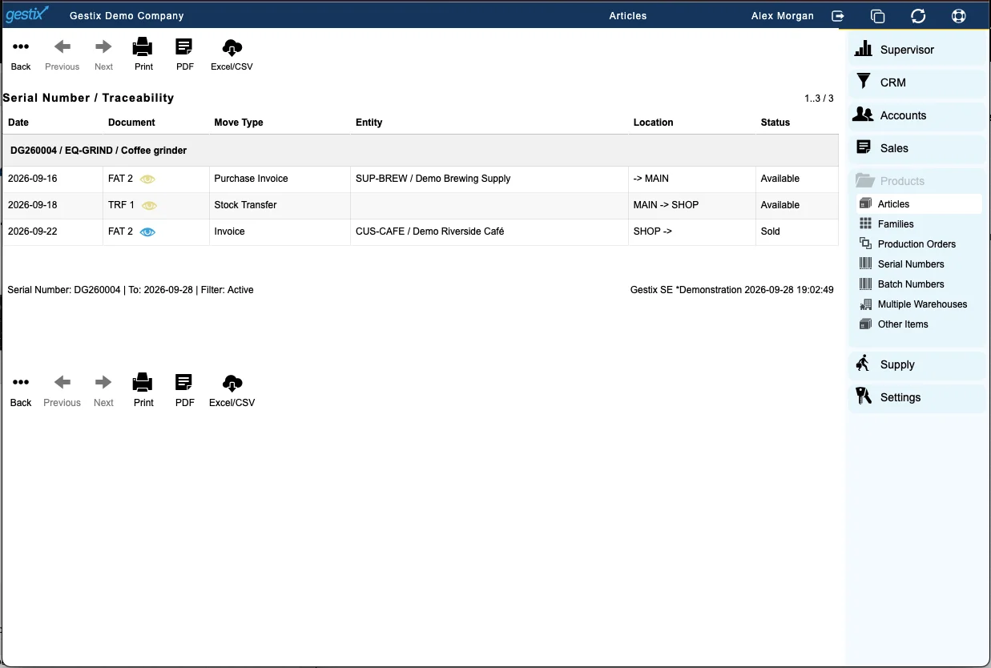
Task: Click the Date column header
Action: [18, 123]
